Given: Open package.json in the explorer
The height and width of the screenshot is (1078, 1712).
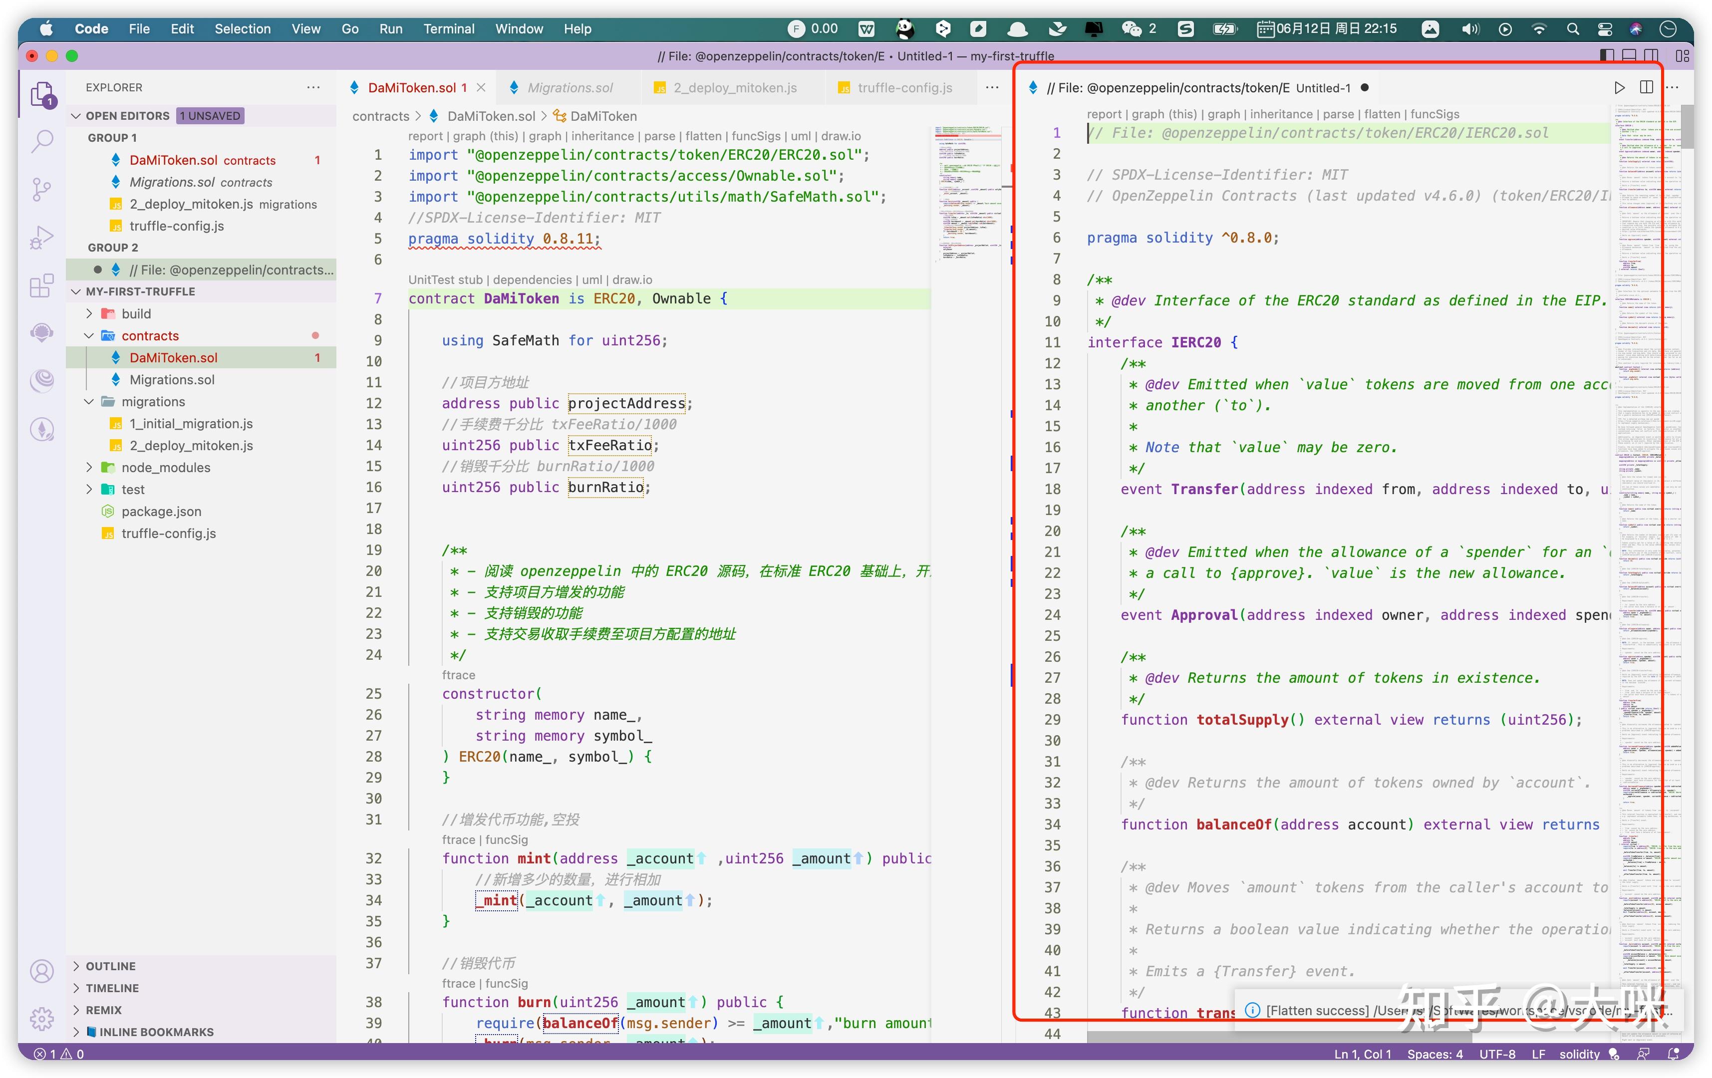Looking at the screenshot, I should (161, 511).
